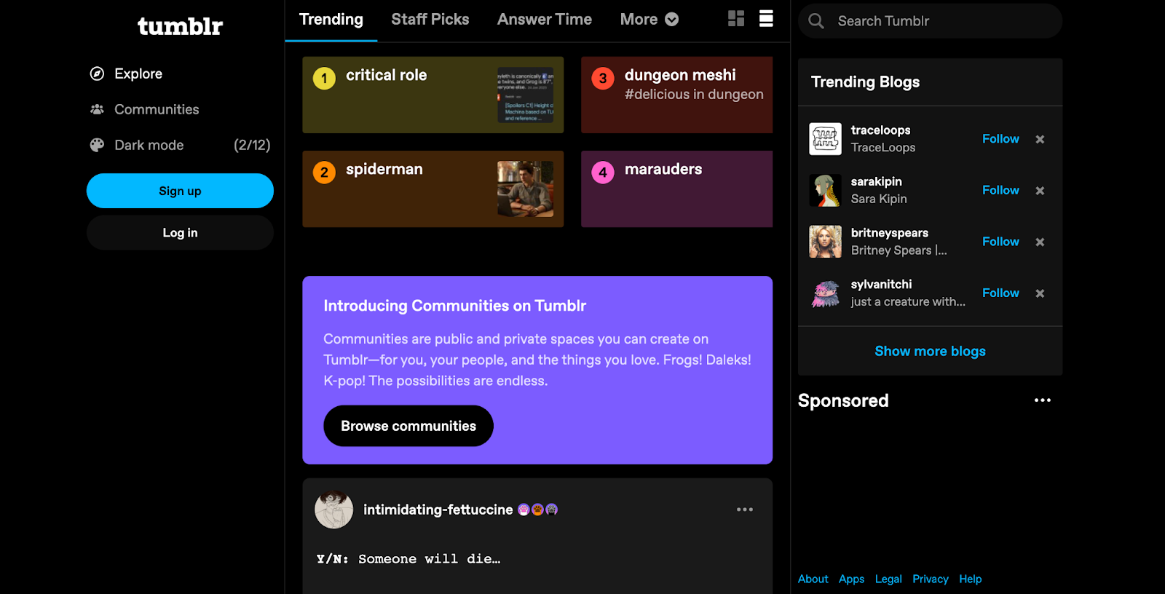Click the number 2 trending badge
Viewport: 1165px width, 594px height.
click(x=324, y=173)
